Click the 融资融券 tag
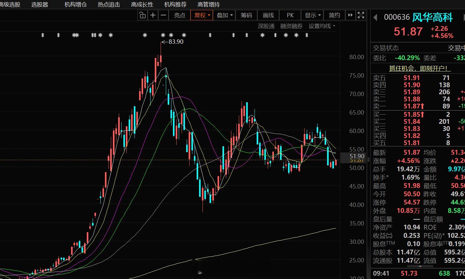The height and width of the screenshot is (279, 465). pos(291,26)
